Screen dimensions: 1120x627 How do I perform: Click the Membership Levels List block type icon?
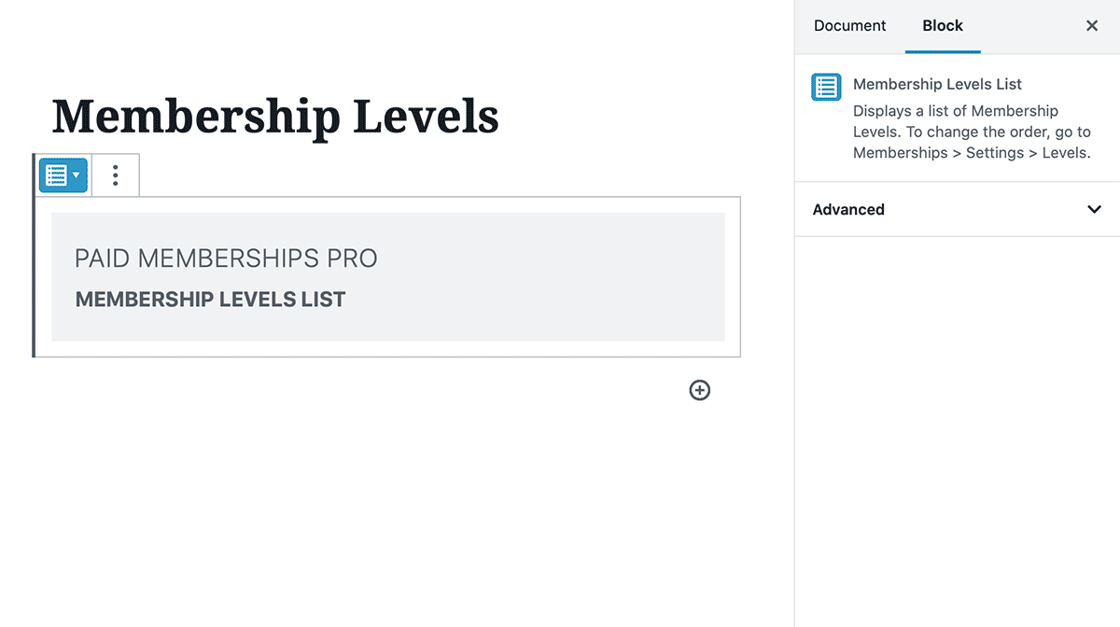pos(57,174)
